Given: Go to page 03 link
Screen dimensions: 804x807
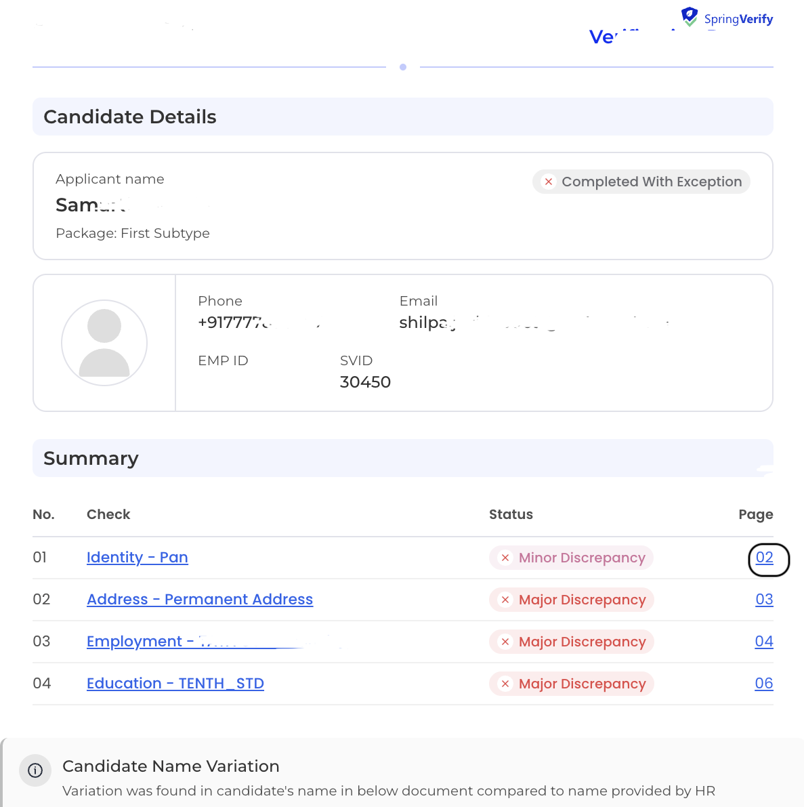Looking at the screenshot, I should click(764, 600).
